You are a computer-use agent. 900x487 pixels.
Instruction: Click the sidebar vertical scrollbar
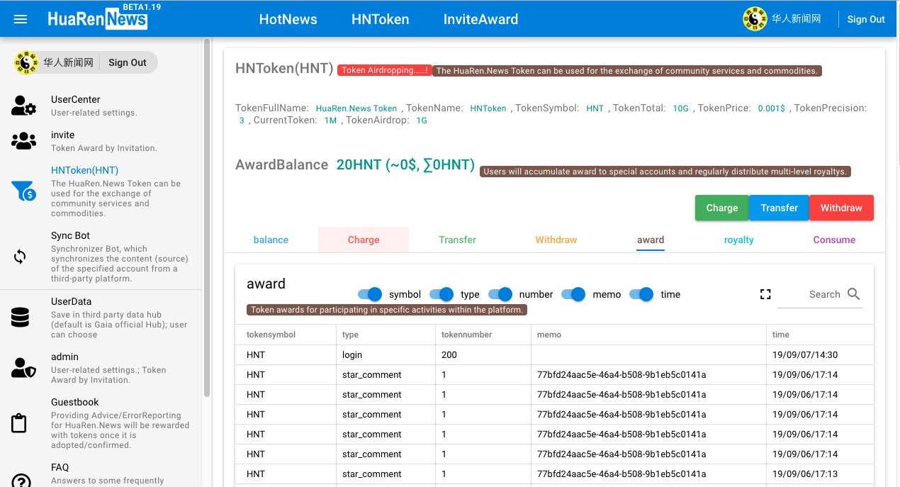point(207,216)
